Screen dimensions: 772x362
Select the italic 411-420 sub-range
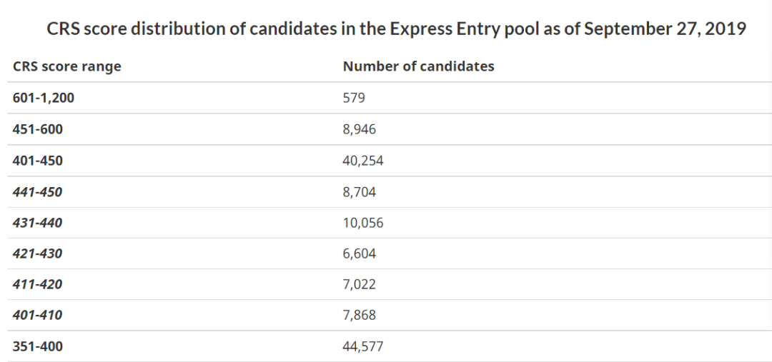(38, 284)
